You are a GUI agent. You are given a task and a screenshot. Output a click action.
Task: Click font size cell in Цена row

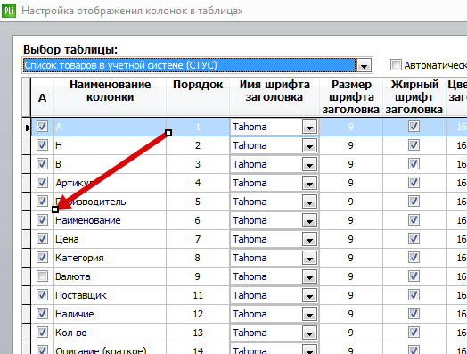(351, 239)
